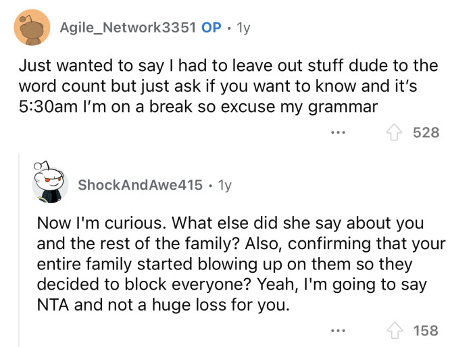Go to ShockAndAwe415's user profile name
The height and width of the screenshot is (347, 473).
coord(140,185)
